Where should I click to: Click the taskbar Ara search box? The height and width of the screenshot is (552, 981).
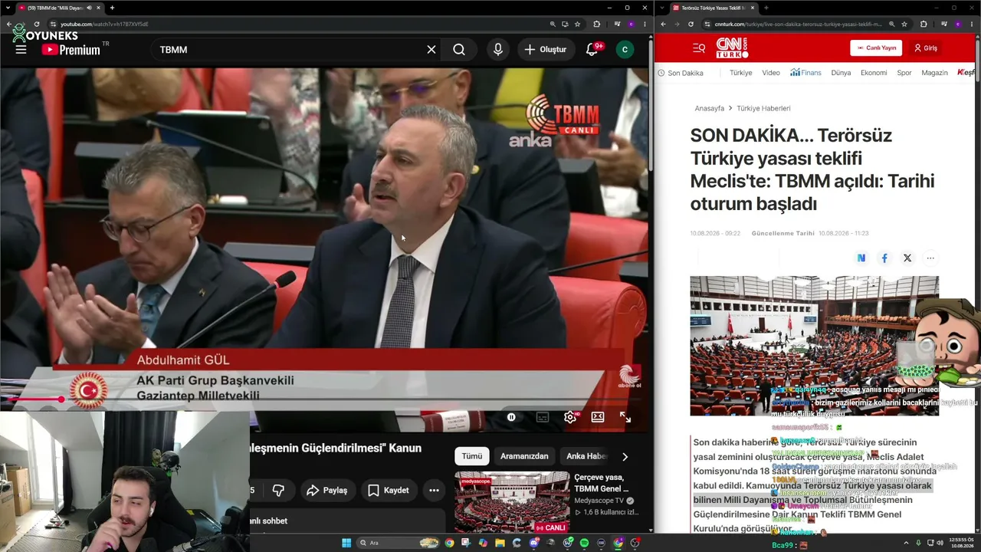point(398,543)
